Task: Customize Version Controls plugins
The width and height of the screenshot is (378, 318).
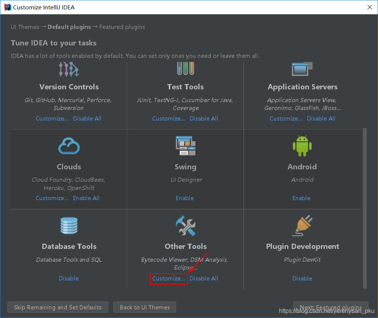Action: pyautogui.click(x=52, y=119)
